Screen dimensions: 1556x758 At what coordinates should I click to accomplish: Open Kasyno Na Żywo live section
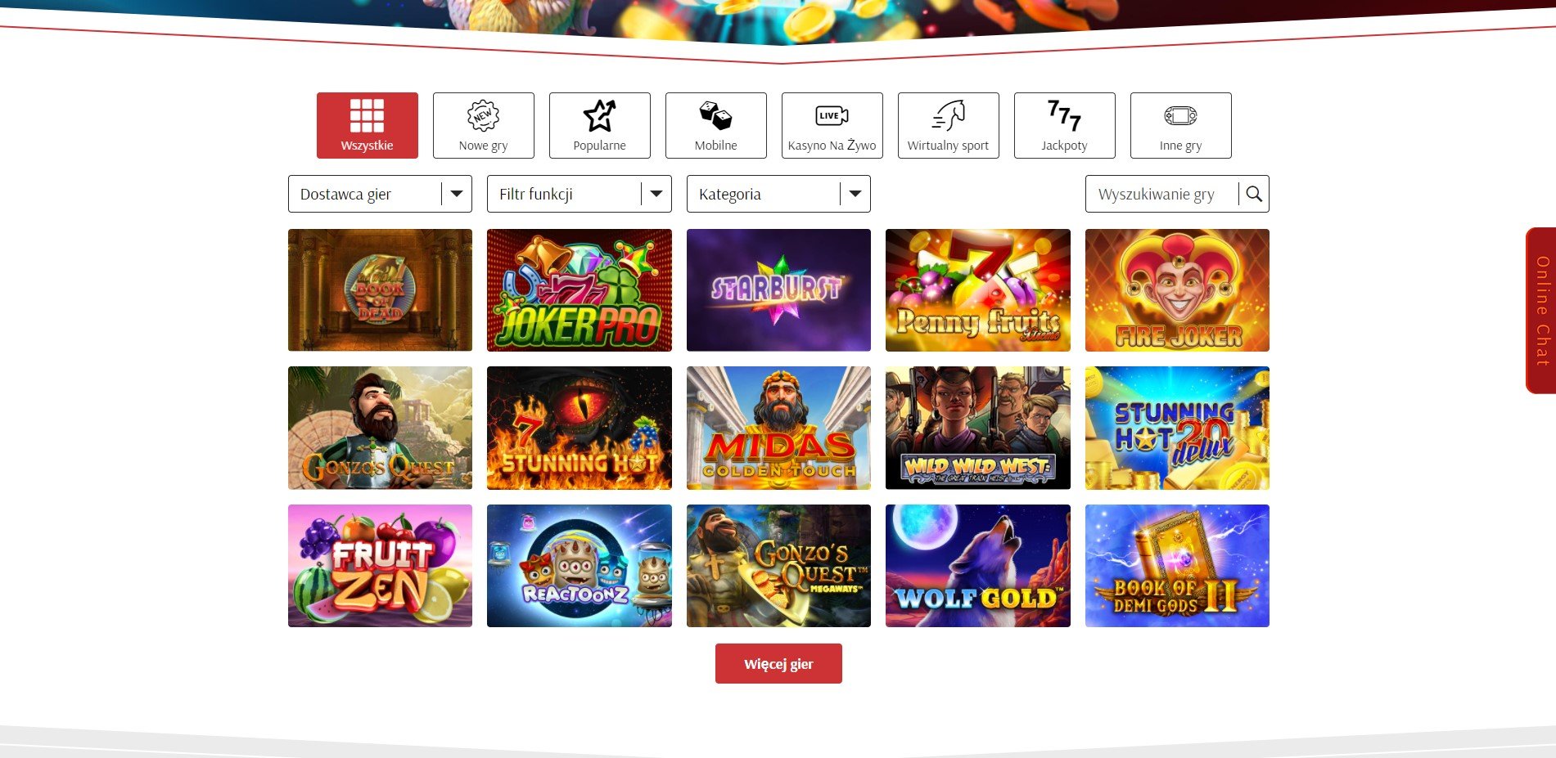pos(832,125)
